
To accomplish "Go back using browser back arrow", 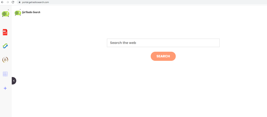I will point(2,2).
